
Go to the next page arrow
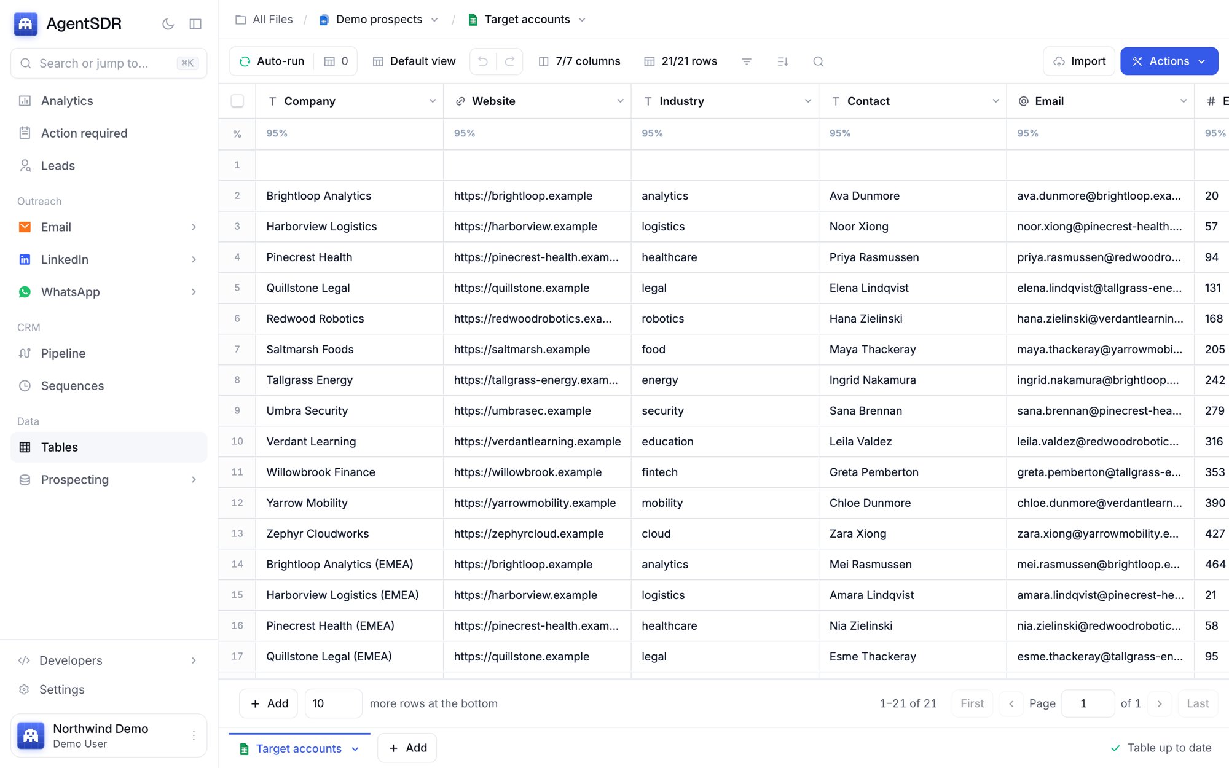(x=1160, y=703)
